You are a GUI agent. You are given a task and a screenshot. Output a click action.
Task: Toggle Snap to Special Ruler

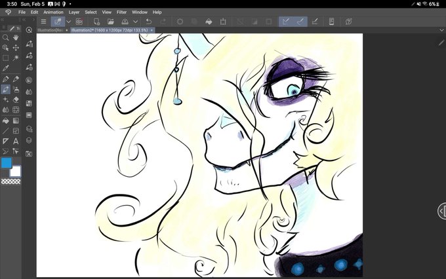click(300, 22)
